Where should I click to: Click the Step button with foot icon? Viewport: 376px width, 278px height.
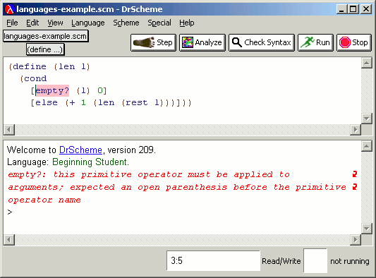(x=154, y=42)
